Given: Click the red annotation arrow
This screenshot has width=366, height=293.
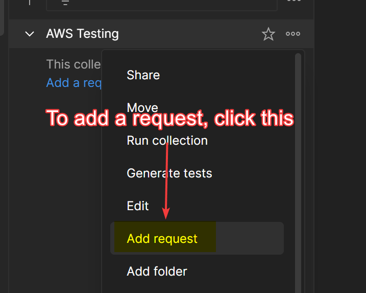Looking at the screenshot, I should [166, 179].
